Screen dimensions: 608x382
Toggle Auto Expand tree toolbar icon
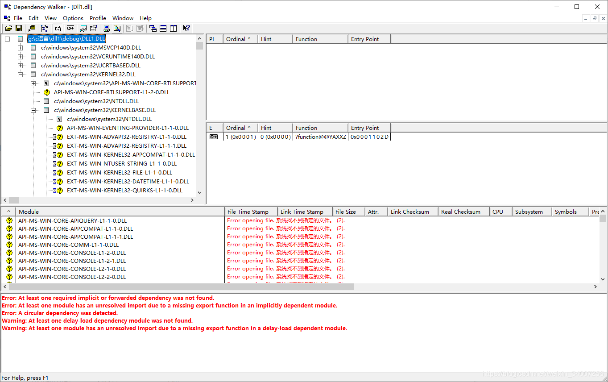pyautogui.click(x=45, y=28)
